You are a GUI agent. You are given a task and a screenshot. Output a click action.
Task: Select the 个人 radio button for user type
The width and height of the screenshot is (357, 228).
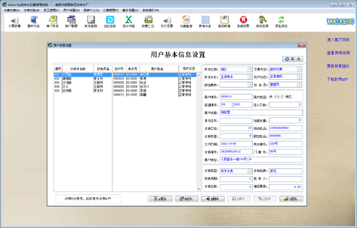[x=271, y=97]
